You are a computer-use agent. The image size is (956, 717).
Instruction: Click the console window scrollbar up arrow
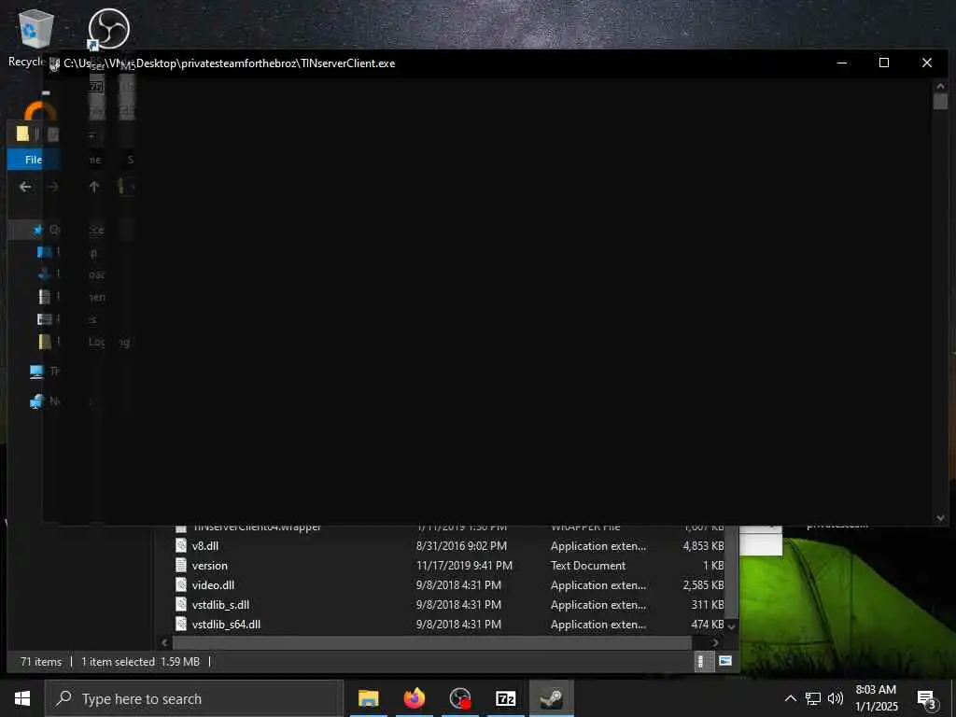tap(940, 86)
